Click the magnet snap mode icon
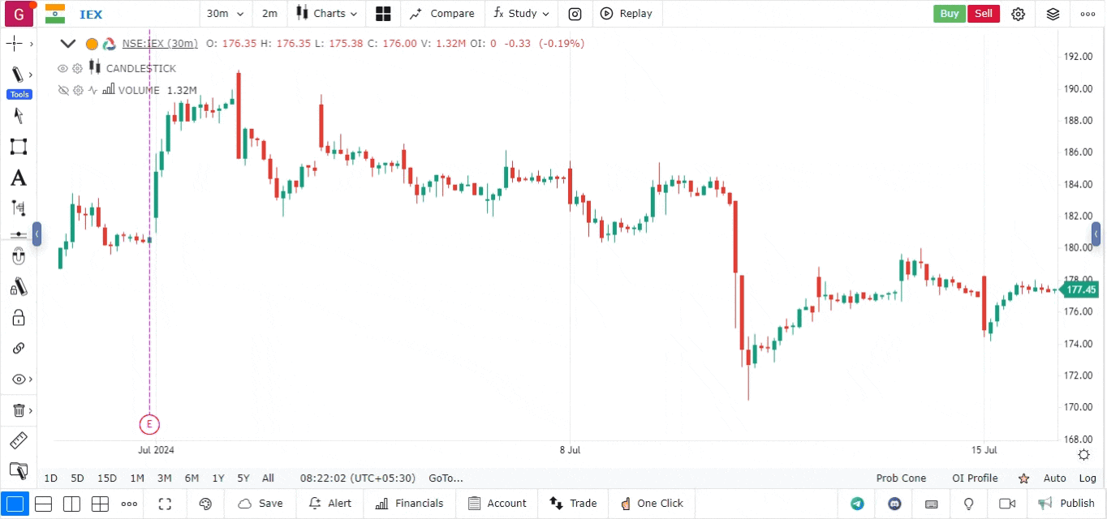Viewport: 1107px width, 519px height. click(18, 257)
